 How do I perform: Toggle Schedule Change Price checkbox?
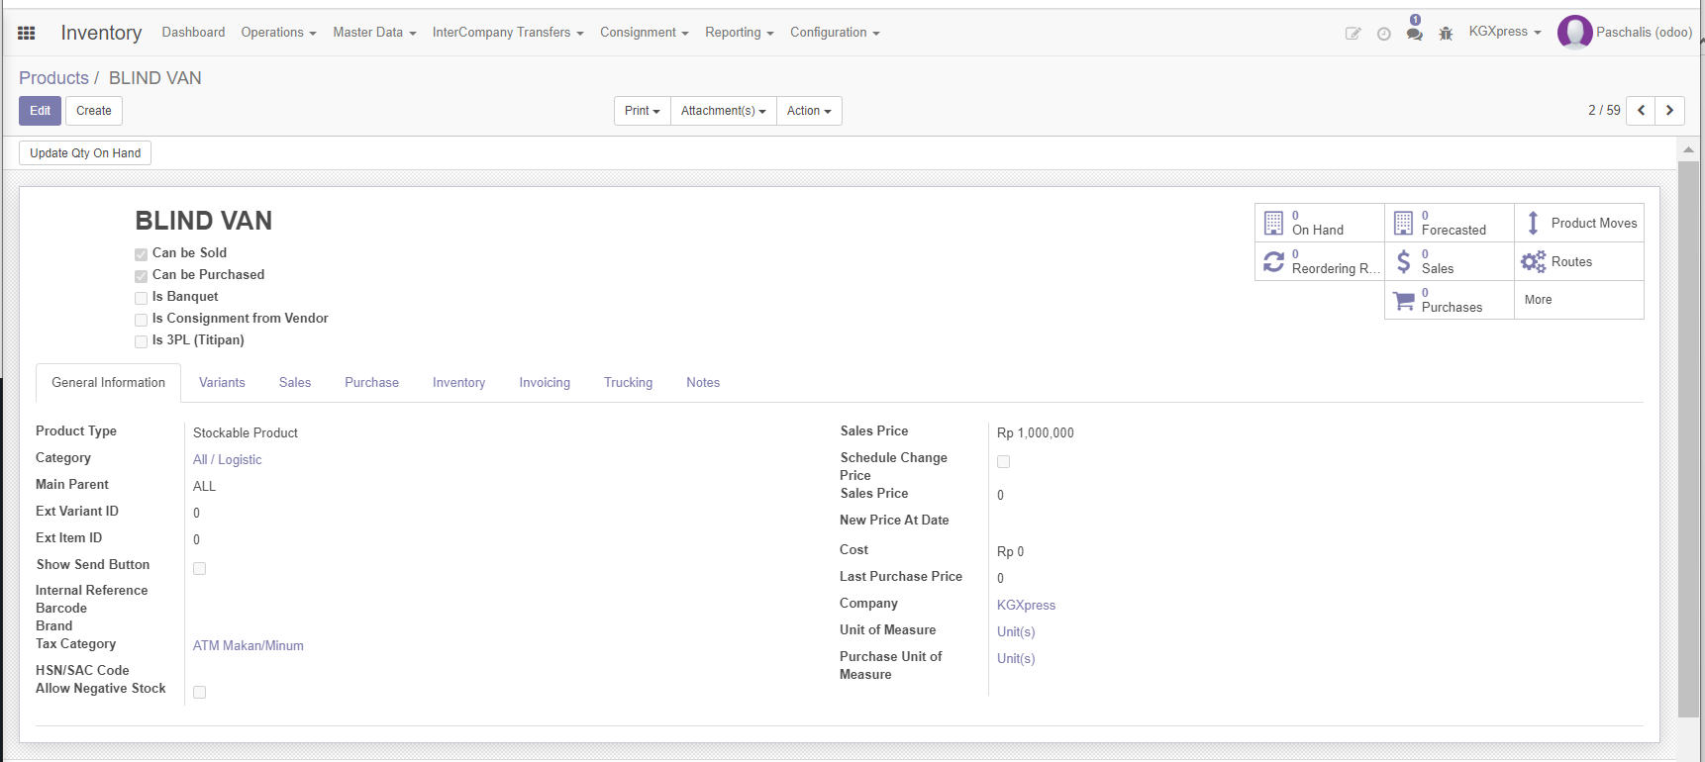1003,461
